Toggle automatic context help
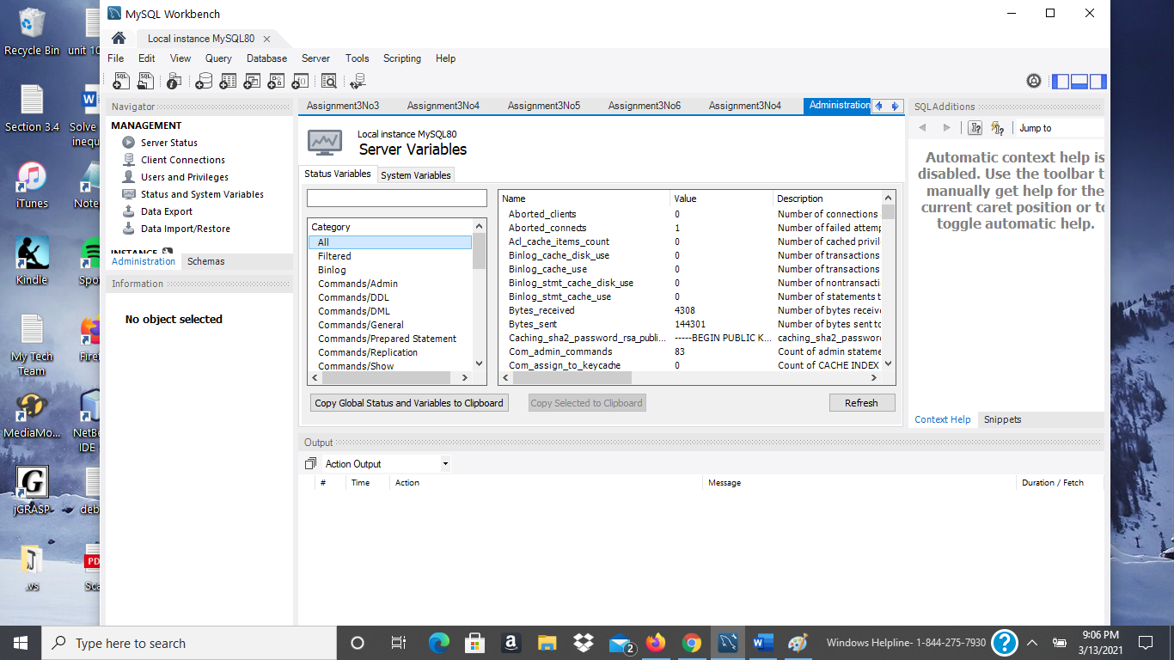This screenshot has height=660, width=1174. 997,128
